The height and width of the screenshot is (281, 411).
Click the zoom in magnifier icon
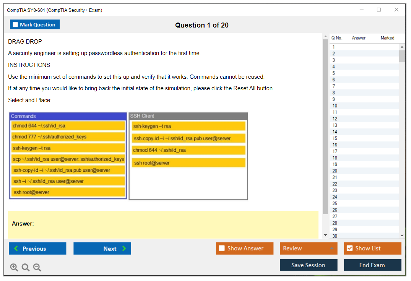(x=14, y=267)
